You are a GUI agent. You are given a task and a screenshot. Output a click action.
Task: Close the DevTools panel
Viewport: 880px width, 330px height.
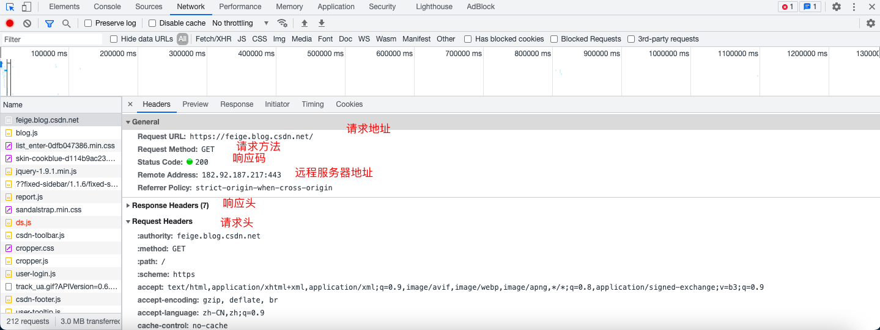(x=871, y=7)
